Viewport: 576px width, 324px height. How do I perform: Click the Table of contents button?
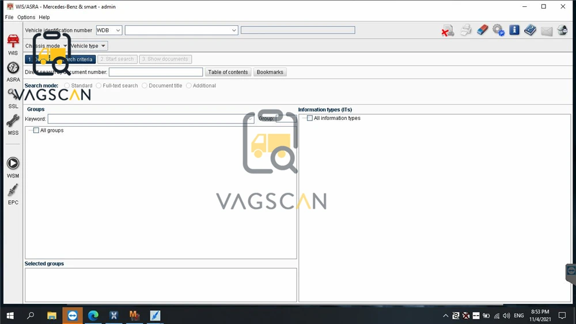(x=228, y=72)
